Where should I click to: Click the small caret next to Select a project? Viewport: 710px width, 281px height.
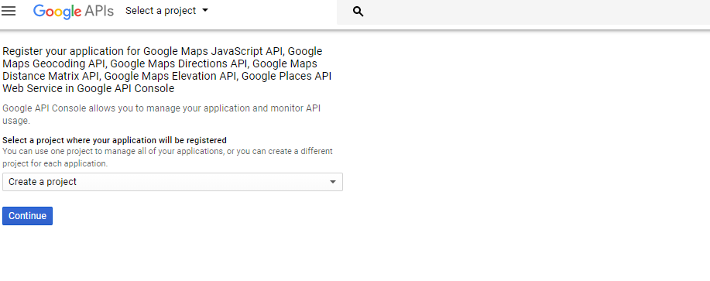pos(205,10)
